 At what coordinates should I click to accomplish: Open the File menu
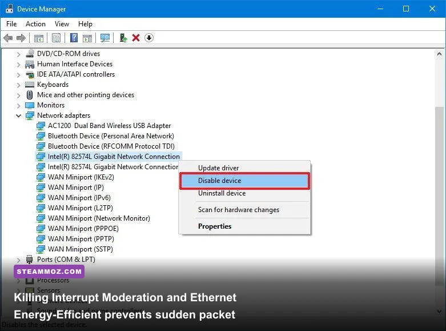(11, 24)
